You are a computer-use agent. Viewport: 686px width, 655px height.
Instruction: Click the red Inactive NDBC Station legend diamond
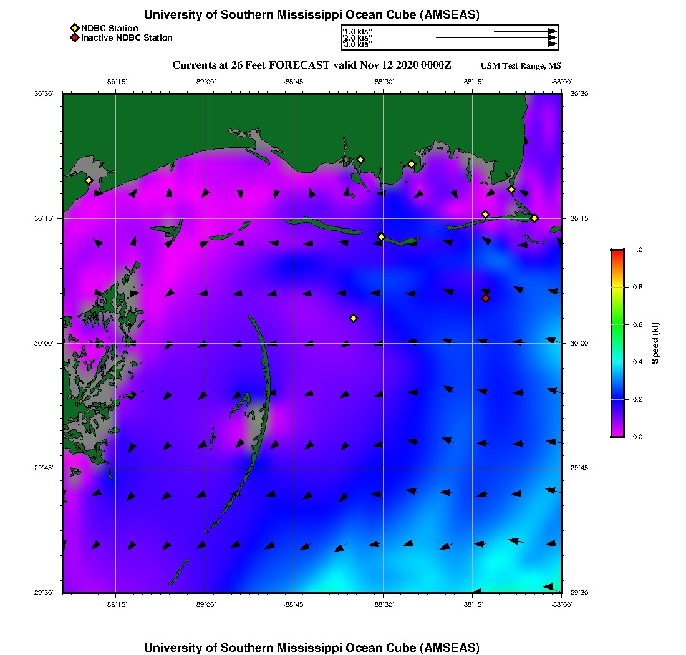(74, 38)
